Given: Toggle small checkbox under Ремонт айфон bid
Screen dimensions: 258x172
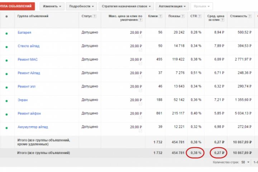Looking at the screenshot, I should click(x=140, y=118).
